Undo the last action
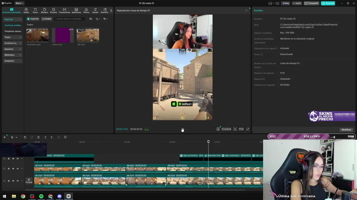This screenshot has height=200, width=357. (25, 137)
